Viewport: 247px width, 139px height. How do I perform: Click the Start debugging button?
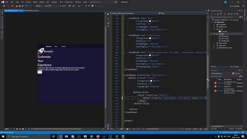coord(63,6)
